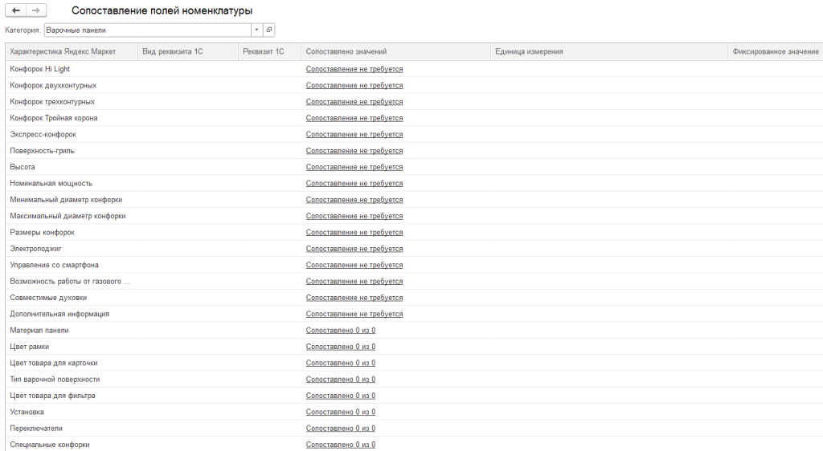Open mapping link for Возможность работы от газового
This screenshot has height=451, width=823.
[354, 282]
